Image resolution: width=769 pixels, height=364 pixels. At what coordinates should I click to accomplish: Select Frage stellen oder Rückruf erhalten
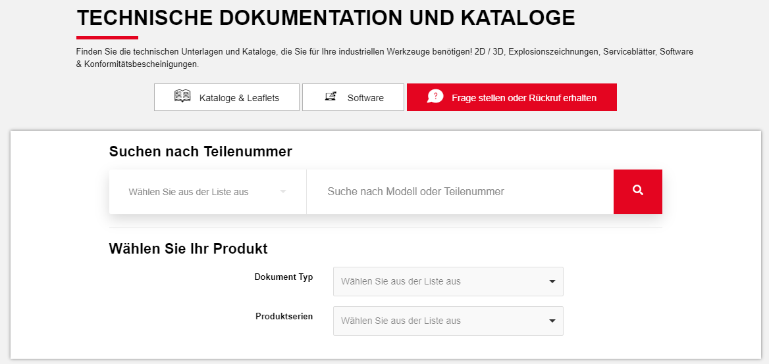point(512,97)
